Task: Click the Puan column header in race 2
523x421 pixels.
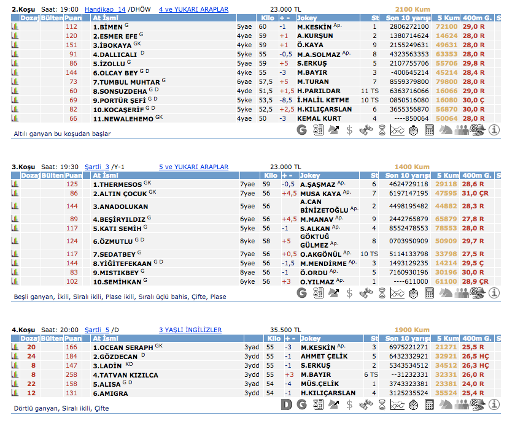Action: pos(73,18)
